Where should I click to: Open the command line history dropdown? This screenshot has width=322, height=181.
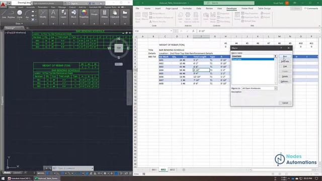click(x=92, y=168)
